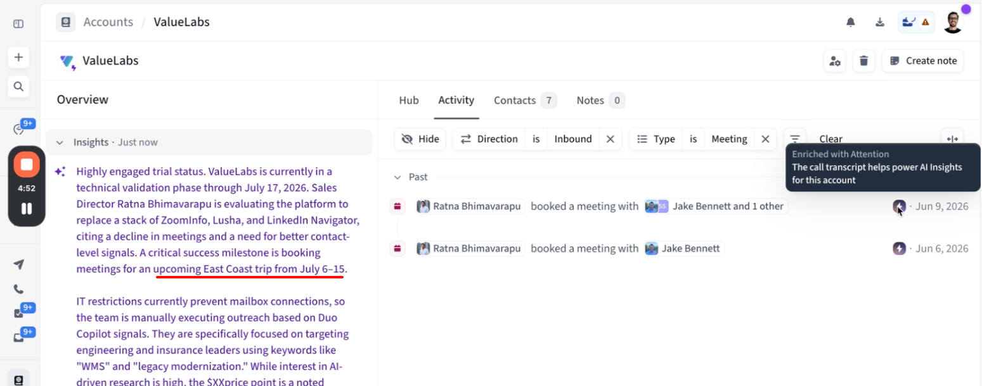Click the Accounts breadcrumb icon
This screenshot has height=386, width=982.
pyautogui.click(x=65, y=22)
